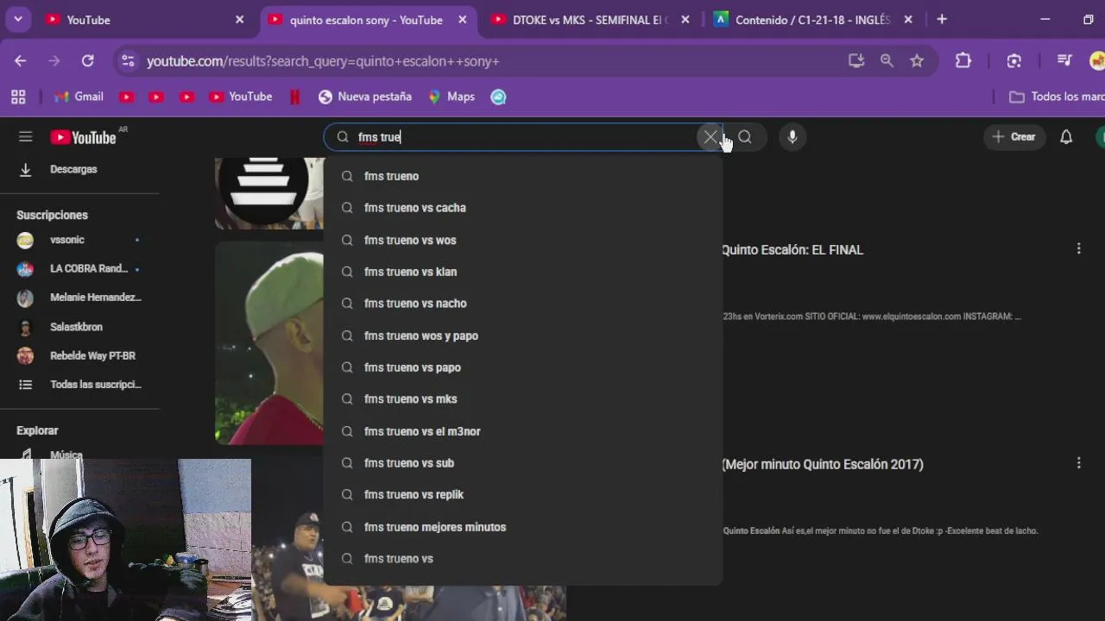Image resolution: width=1105 pixels, height=621 pixels.
Task: Open the extensions puzzle icon
Action: 963,60
